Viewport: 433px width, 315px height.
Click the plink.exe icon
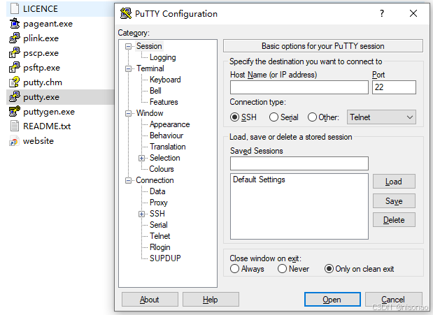tap(15, 38)
